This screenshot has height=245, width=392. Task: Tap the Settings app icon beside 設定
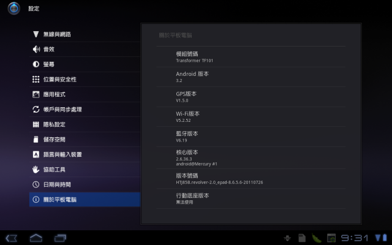click(x=13, y=9)
